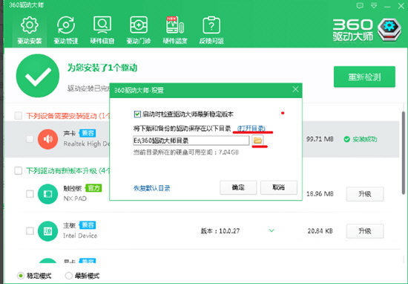Toggle the 触控板 NX PAD checkbox
The image size is (408, 284).
coord(30,194)
